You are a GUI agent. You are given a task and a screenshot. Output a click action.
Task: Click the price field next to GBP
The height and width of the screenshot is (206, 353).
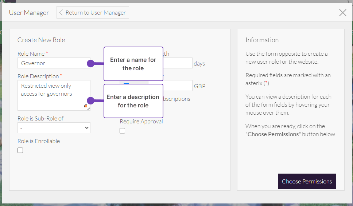click(x=178, y=86)
